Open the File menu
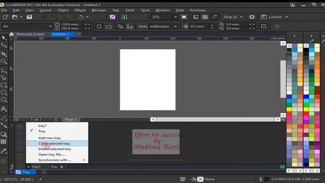Image resolution: width=325 pixels, height=183 pixels. coord(4,10)
